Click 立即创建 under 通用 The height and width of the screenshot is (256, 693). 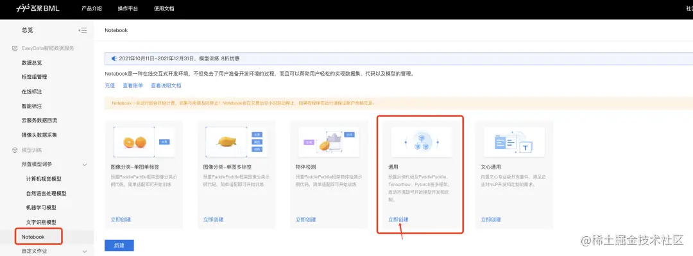point(398,219)
